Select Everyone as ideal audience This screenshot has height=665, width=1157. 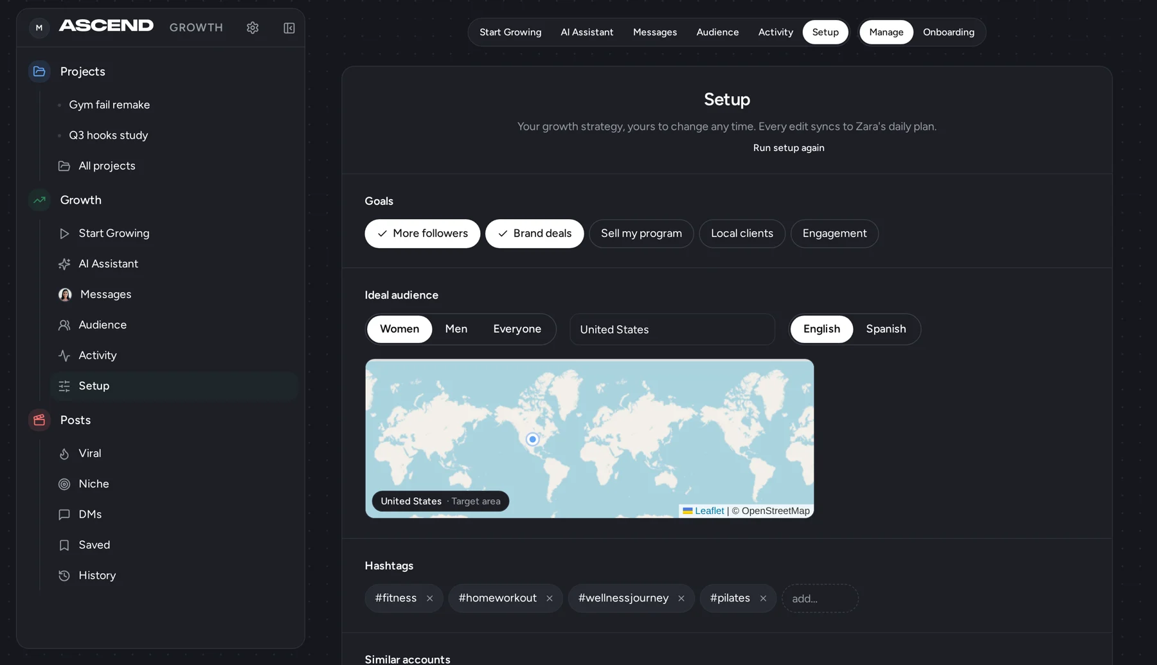(x=517, y=329)
